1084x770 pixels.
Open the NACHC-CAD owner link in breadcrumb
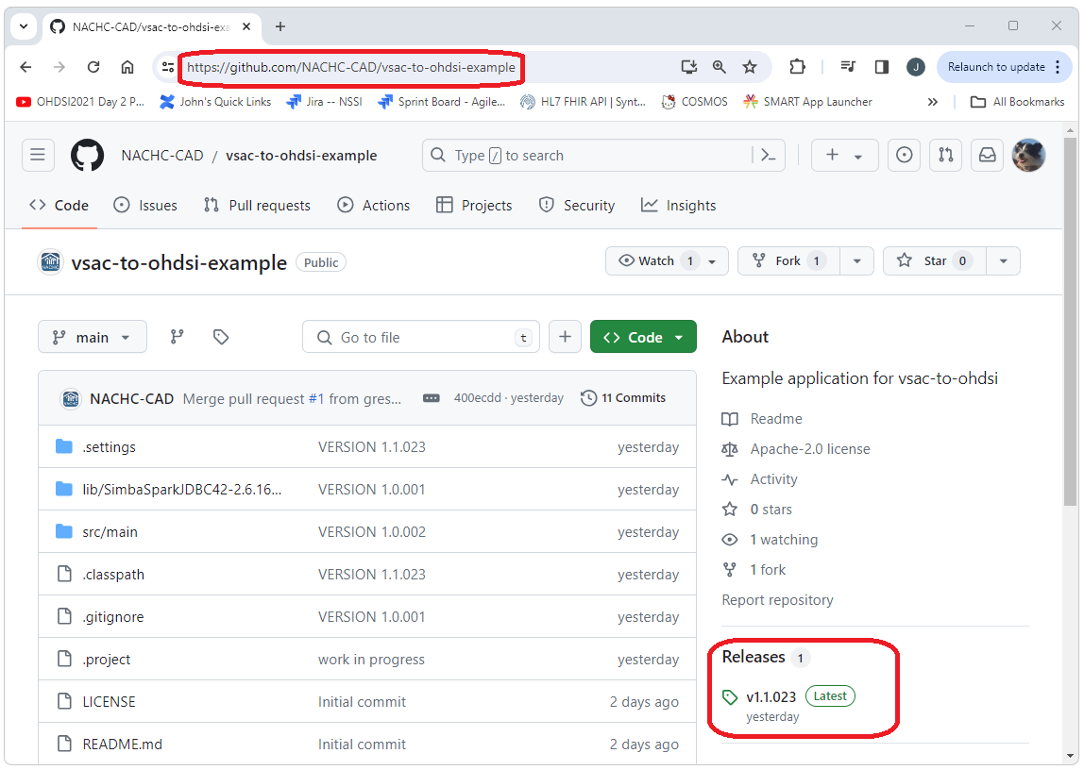click(x=162, y=156)
